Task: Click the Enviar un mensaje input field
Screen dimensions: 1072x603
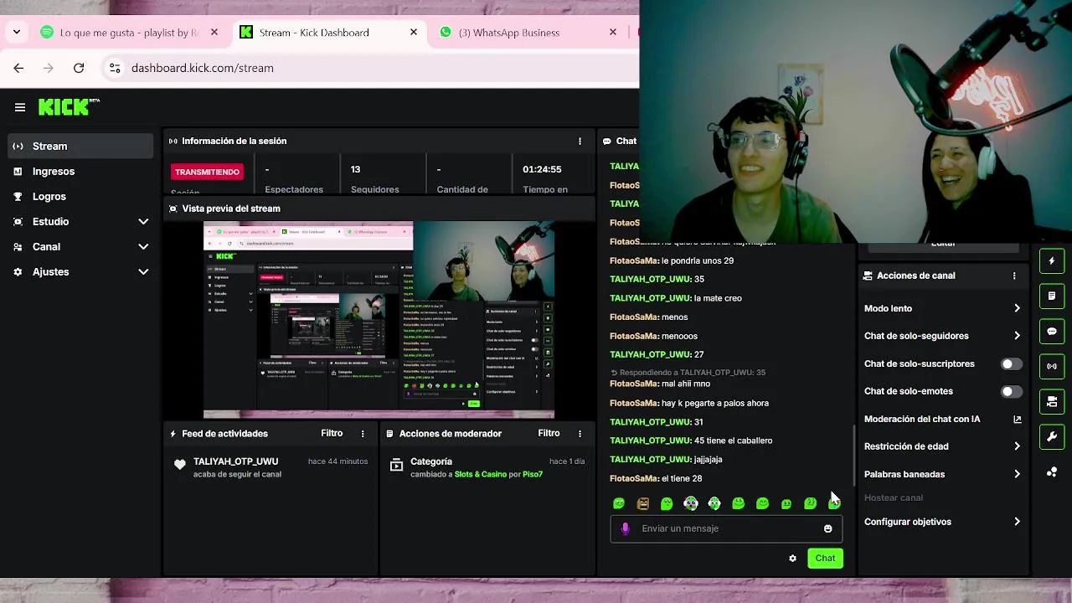Action: (x=725, y=528)
